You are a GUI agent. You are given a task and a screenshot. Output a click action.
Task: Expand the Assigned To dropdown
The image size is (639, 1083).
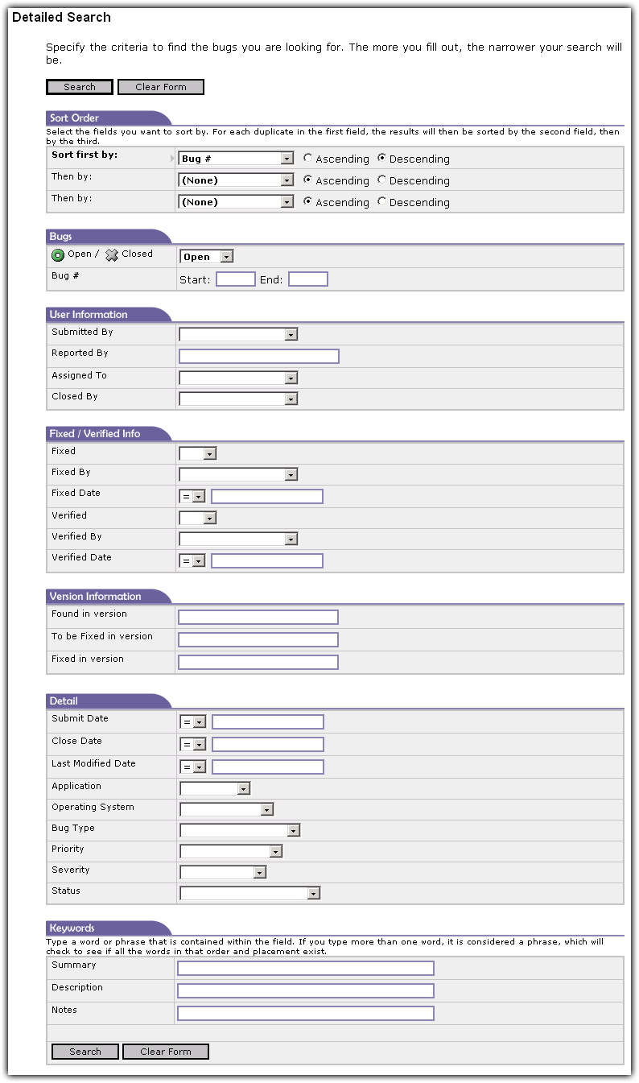pyautogui.click(x=238, y=378)
